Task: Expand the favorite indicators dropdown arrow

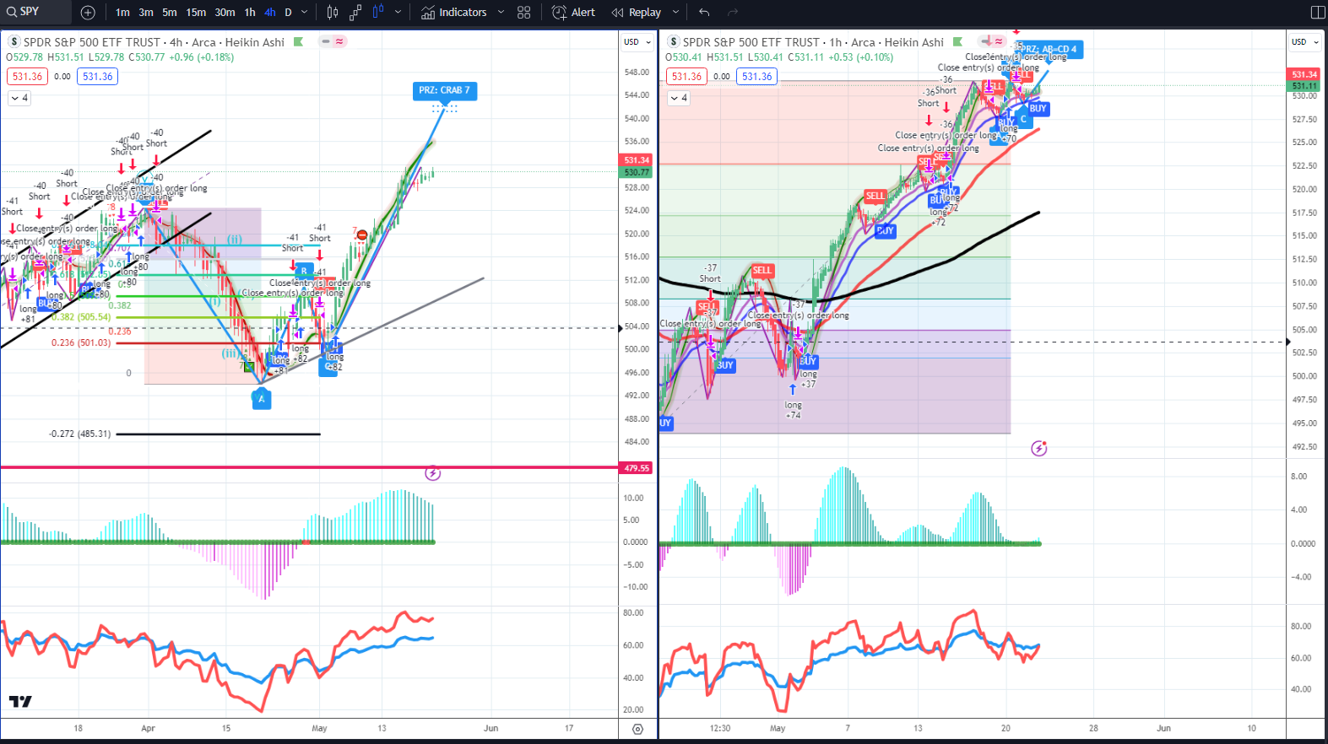Action: [x=501, y=13]
